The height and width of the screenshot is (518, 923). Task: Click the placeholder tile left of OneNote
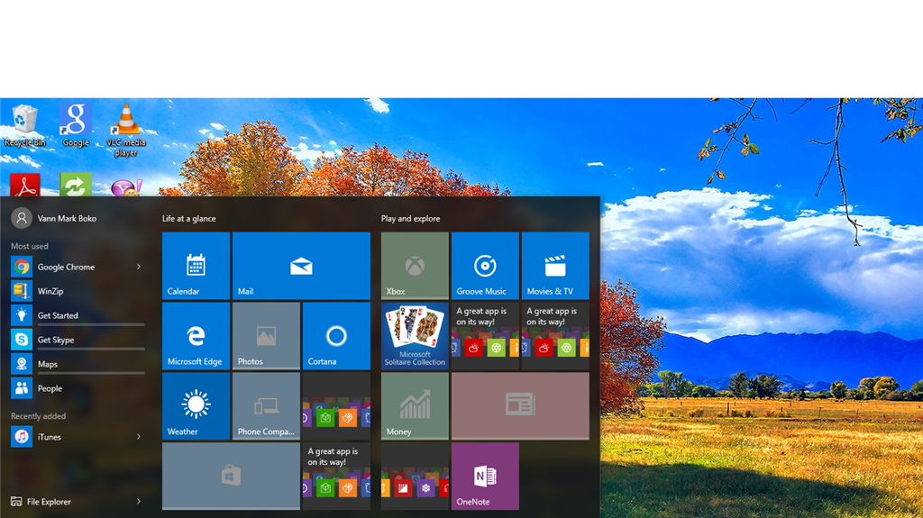tap(415, 477)
